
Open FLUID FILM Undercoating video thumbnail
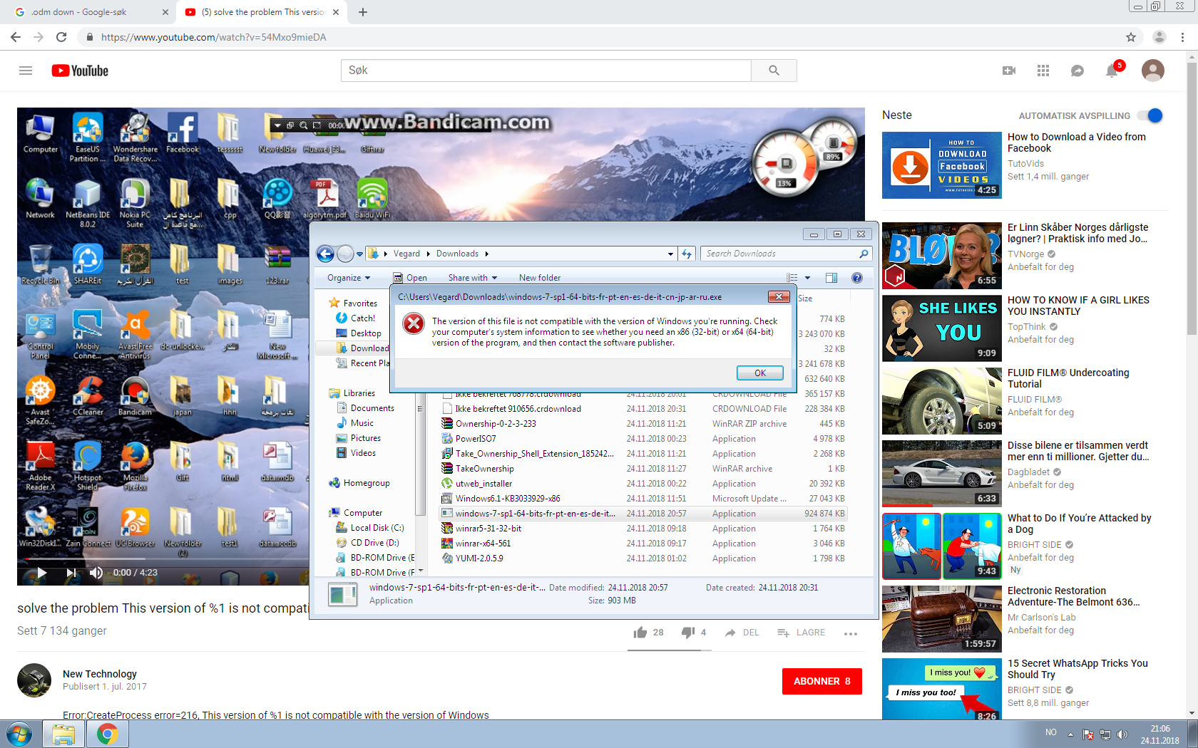pyautogui.click(x=942, y=401)
